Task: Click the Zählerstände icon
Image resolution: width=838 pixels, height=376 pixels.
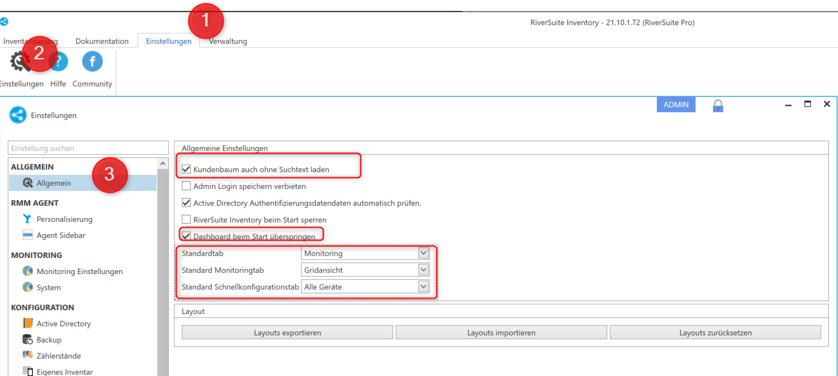Action: tap(28, 356)
